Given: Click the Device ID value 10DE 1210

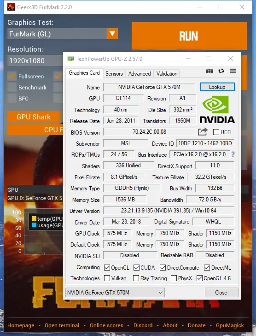Looking at the screenshot, I should (x=205, y=143).
